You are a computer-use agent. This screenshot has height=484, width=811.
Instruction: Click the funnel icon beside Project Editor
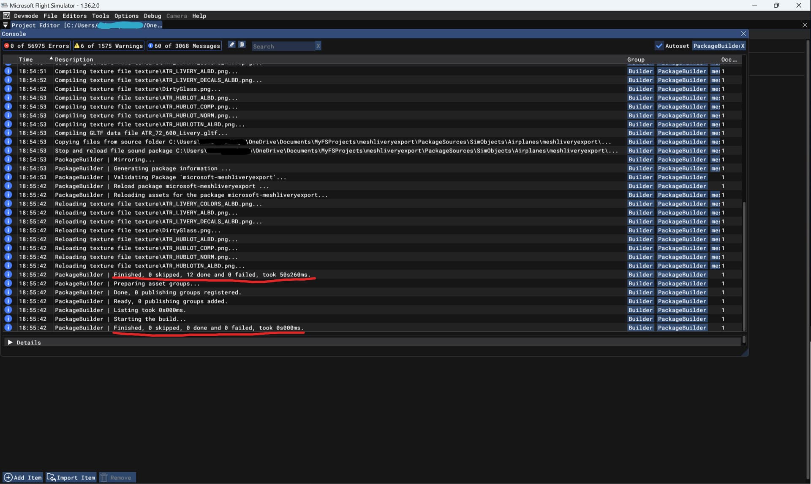coord(5,25)
